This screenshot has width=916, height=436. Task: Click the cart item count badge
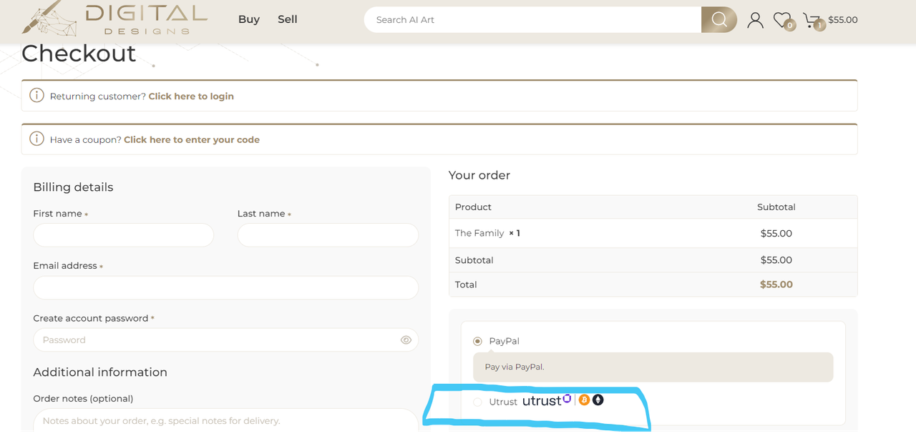(x=819, y=26)
